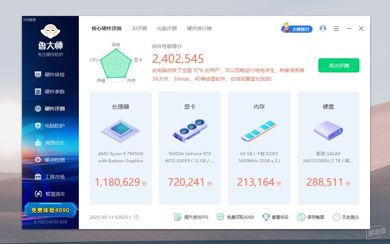Open 工具市场 in the sidebar
The height and width of the screenshot is (244, 390).
click(50, 177)
